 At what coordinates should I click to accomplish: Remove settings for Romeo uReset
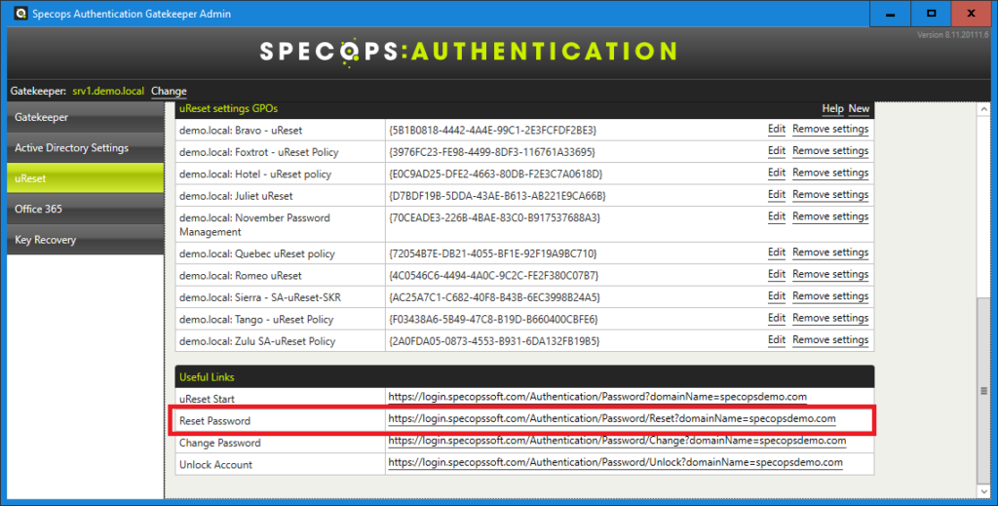click(830, 274)
